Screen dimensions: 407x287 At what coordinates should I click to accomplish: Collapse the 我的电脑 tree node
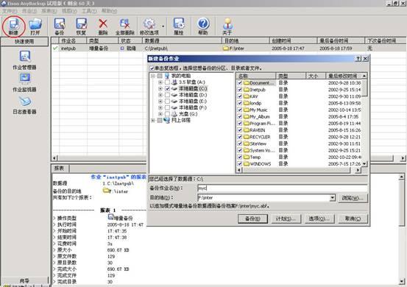point(153,76)
